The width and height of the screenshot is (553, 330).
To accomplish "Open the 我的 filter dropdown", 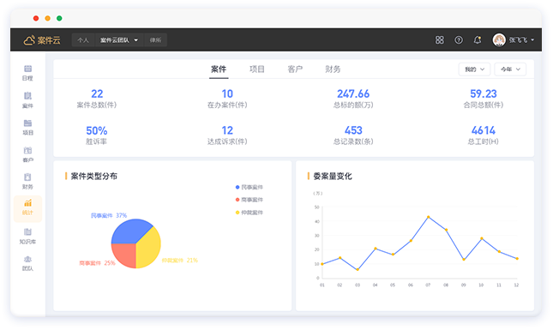I will tap(474, 69).
